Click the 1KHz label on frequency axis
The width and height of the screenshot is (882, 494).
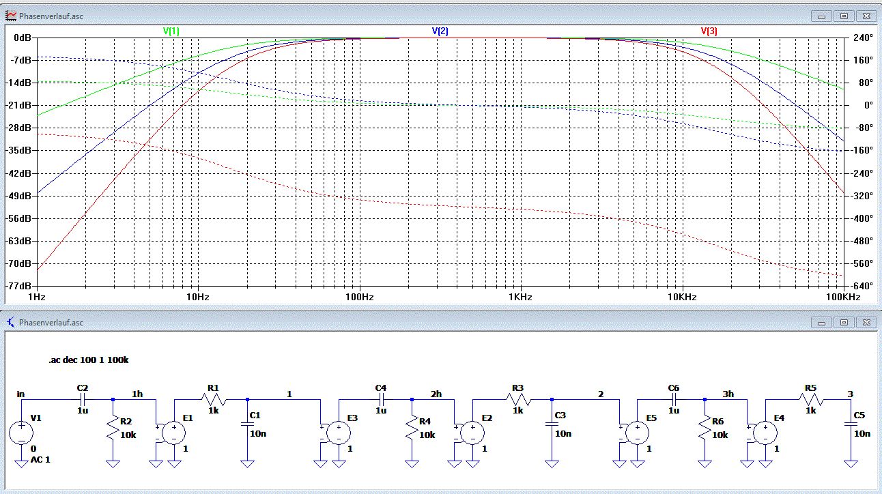tap(520, 297)
